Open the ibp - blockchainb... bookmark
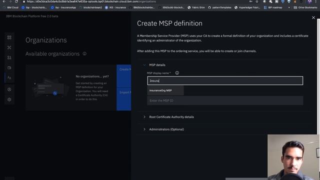This screenshot has width=320, height=180. [x=34, y=7]
